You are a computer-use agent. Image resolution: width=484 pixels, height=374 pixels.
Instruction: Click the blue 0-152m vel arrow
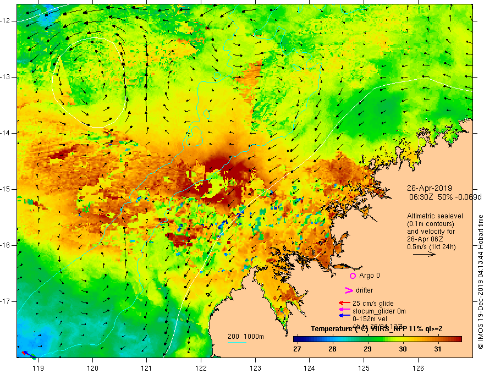(x=344, y=315)
